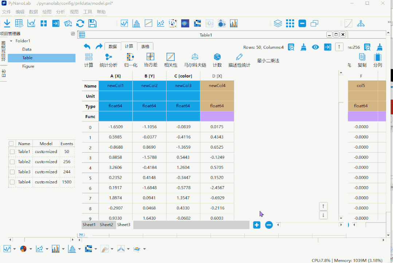Click the tree hierarchy icon
Screen dimensions: 393x263
(361, 23)
